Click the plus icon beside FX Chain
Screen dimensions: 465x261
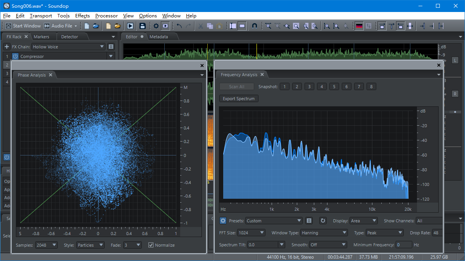tap(7, 47)
